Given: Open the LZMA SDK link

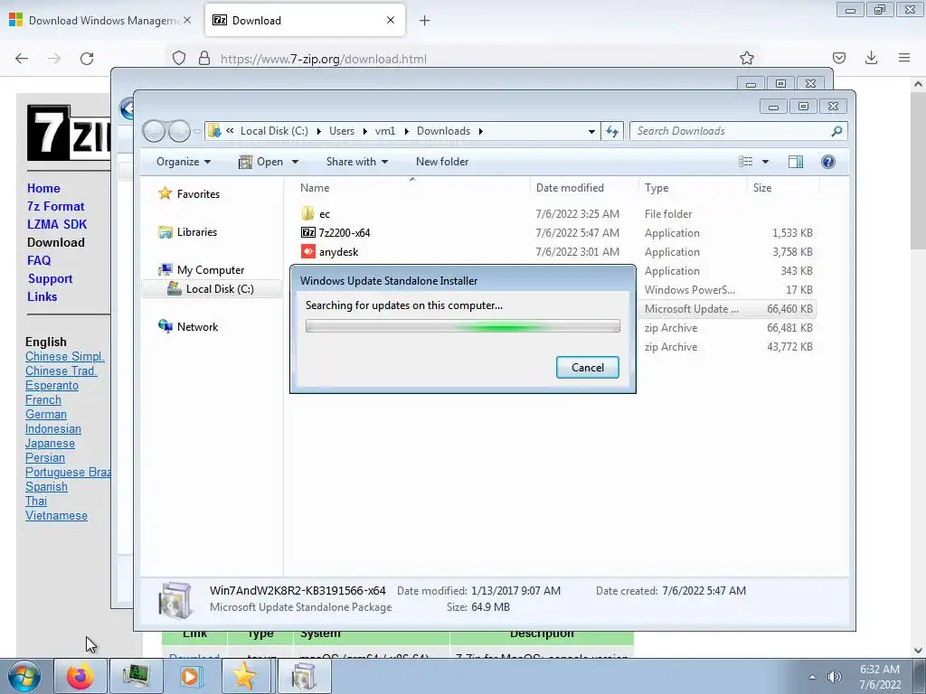Looking at the screenshot, I should [57, 224].
